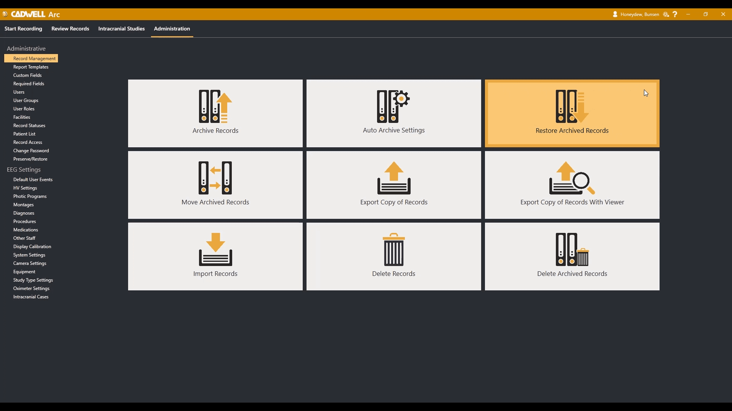This screenshot has width=732, height=411.
Task: Open Export Copy of Records With Viewer
Action: point(571,185)
